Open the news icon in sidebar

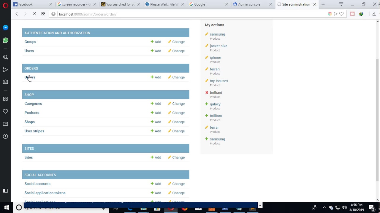[5, 124]
